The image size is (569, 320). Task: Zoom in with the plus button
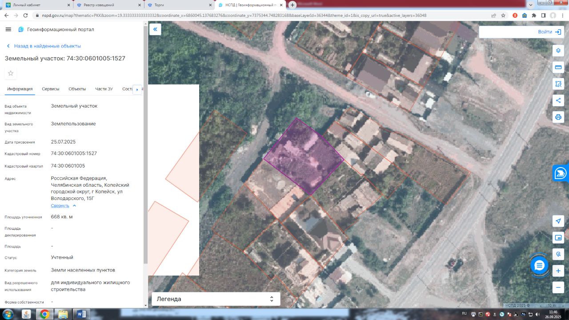pos(558,271)
